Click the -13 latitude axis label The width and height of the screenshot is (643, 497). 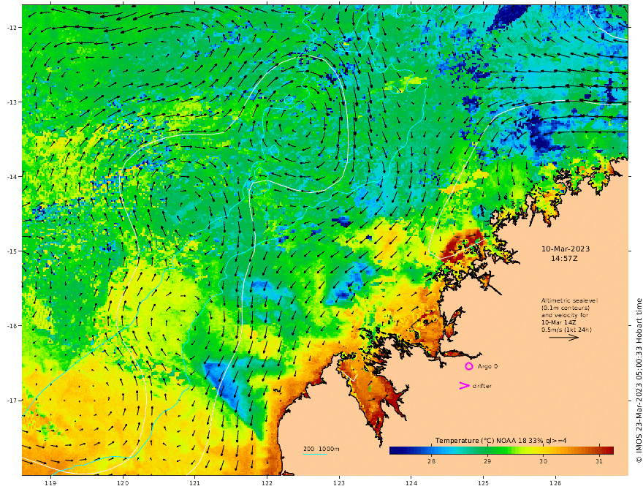pos(12,102)
